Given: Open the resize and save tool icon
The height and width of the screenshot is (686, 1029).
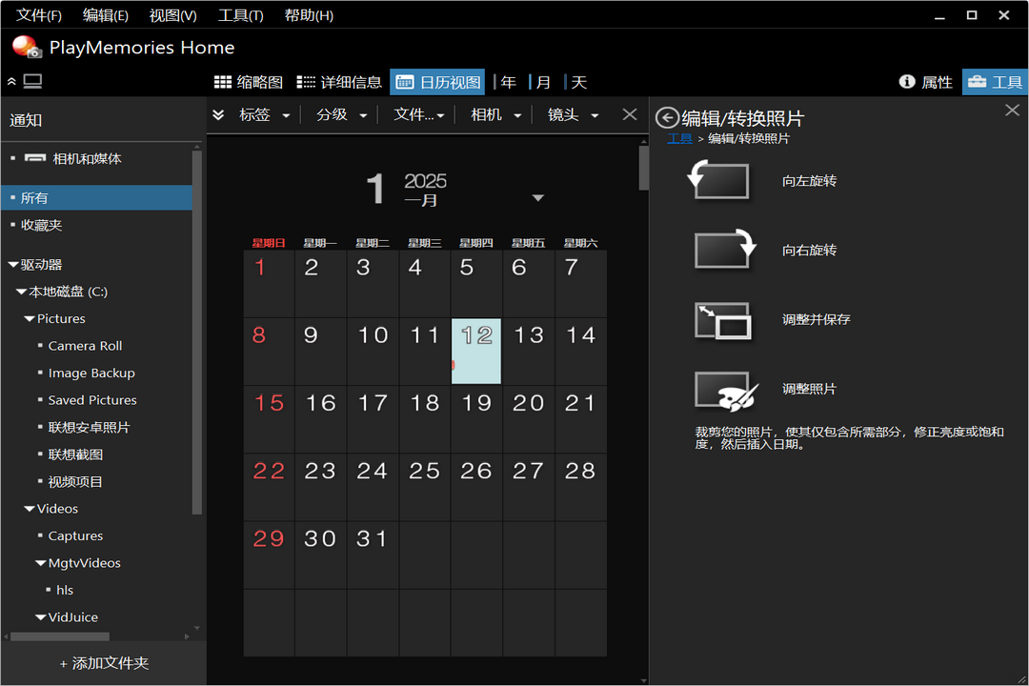Looking at the screenshot, I should [723, 320].
